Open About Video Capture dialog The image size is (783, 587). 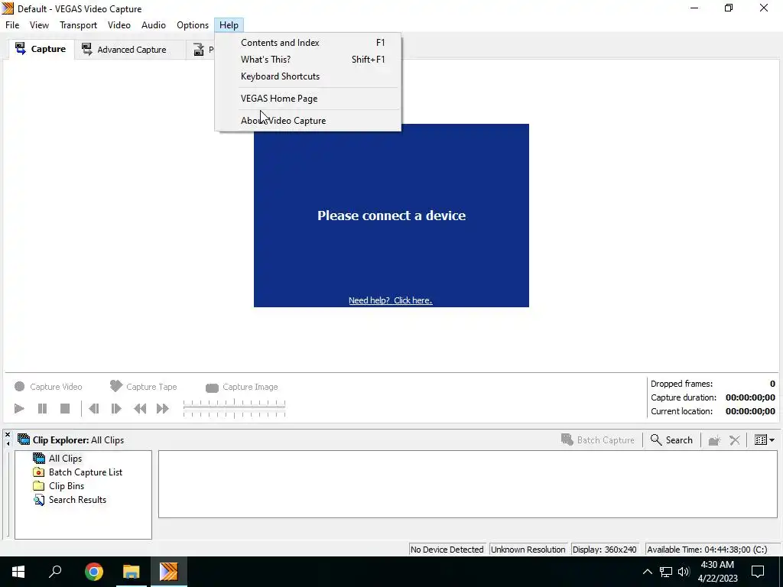(x=307, y=120)
